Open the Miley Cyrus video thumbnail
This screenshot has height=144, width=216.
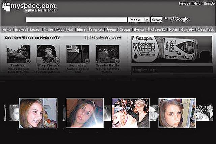click(48, 54)
